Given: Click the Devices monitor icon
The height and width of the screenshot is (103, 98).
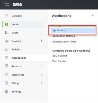Looking at the screenshot, I should click(x=7, y=41).
